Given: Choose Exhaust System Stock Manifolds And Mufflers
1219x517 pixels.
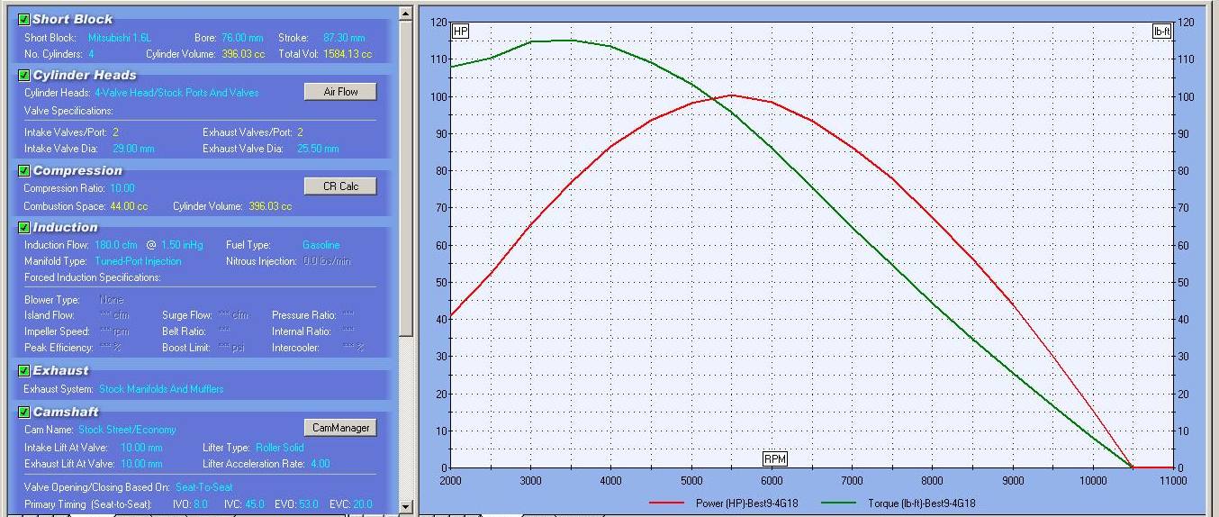Looking at the screenshot, I should [x=161, y=389].
